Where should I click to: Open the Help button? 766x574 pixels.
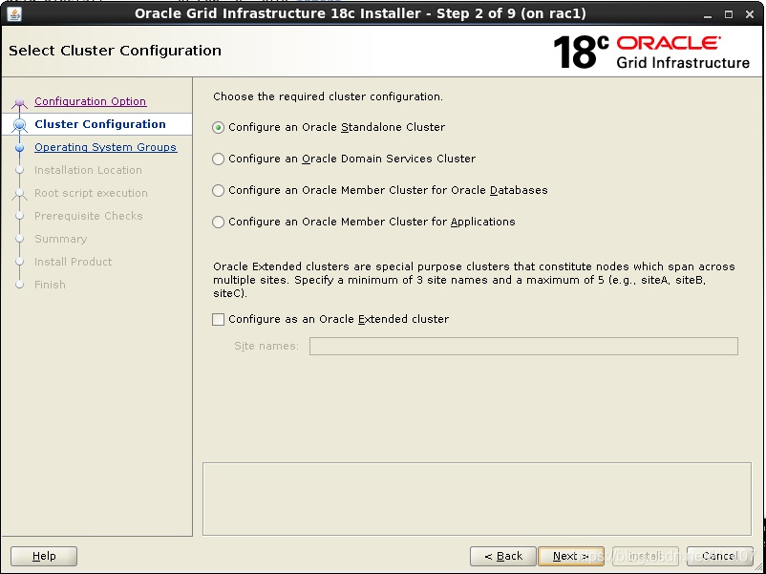tap(44, 556)
